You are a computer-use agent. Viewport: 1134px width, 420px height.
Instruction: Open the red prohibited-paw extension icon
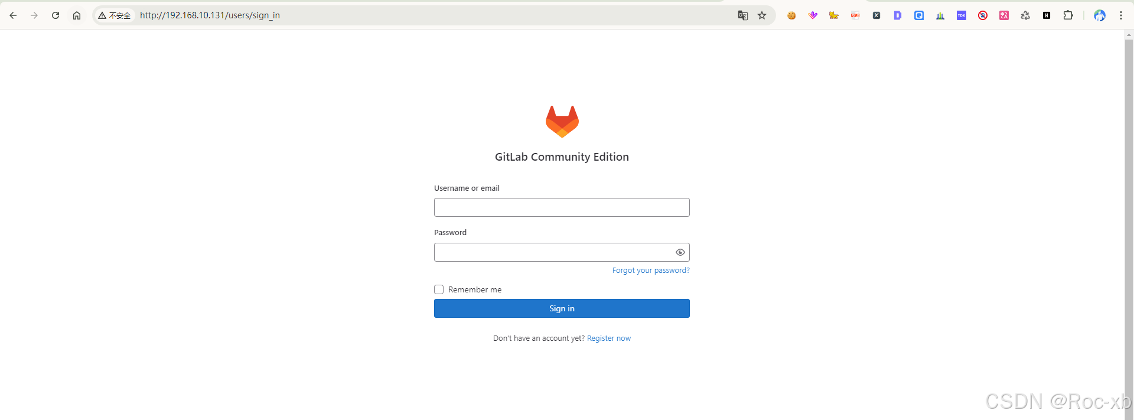click(983, 15)
